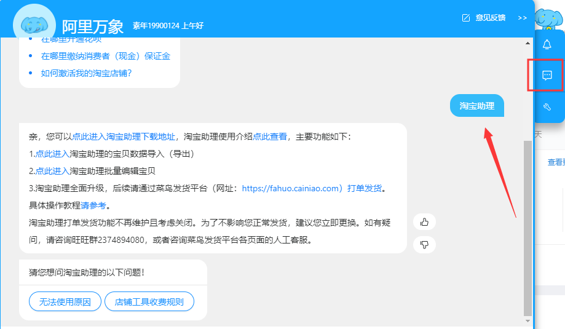Click 点此进入 link for 宝贝数据导入
The height and width of the screenshot is (329, 565).
[52, 154]
